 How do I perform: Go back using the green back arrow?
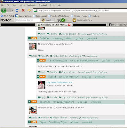point(4,11)
